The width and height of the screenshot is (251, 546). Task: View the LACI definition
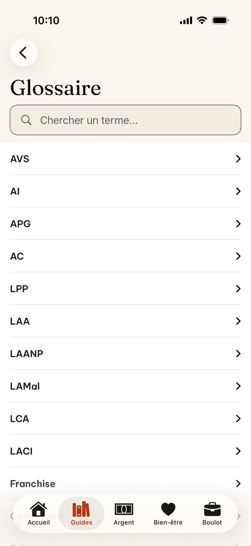click(125, 451)
